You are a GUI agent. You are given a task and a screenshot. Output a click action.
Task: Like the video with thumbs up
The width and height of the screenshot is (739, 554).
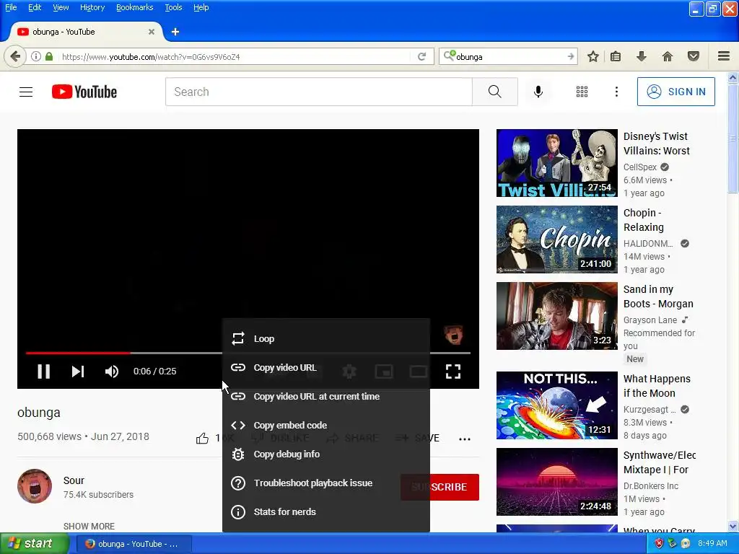click(x=202, y=439)
